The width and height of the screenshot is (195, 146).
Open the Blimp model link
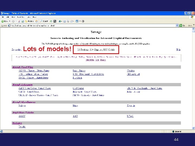(75, 106)
